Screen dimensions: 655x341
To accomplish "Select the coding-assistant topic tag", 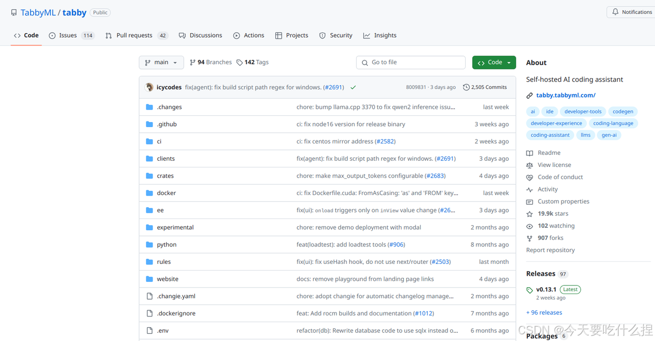I will pos(550,135).
